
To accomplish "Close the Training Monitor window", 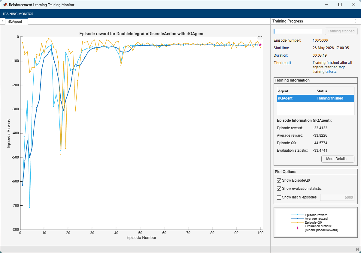I will (x=354, y=4).
